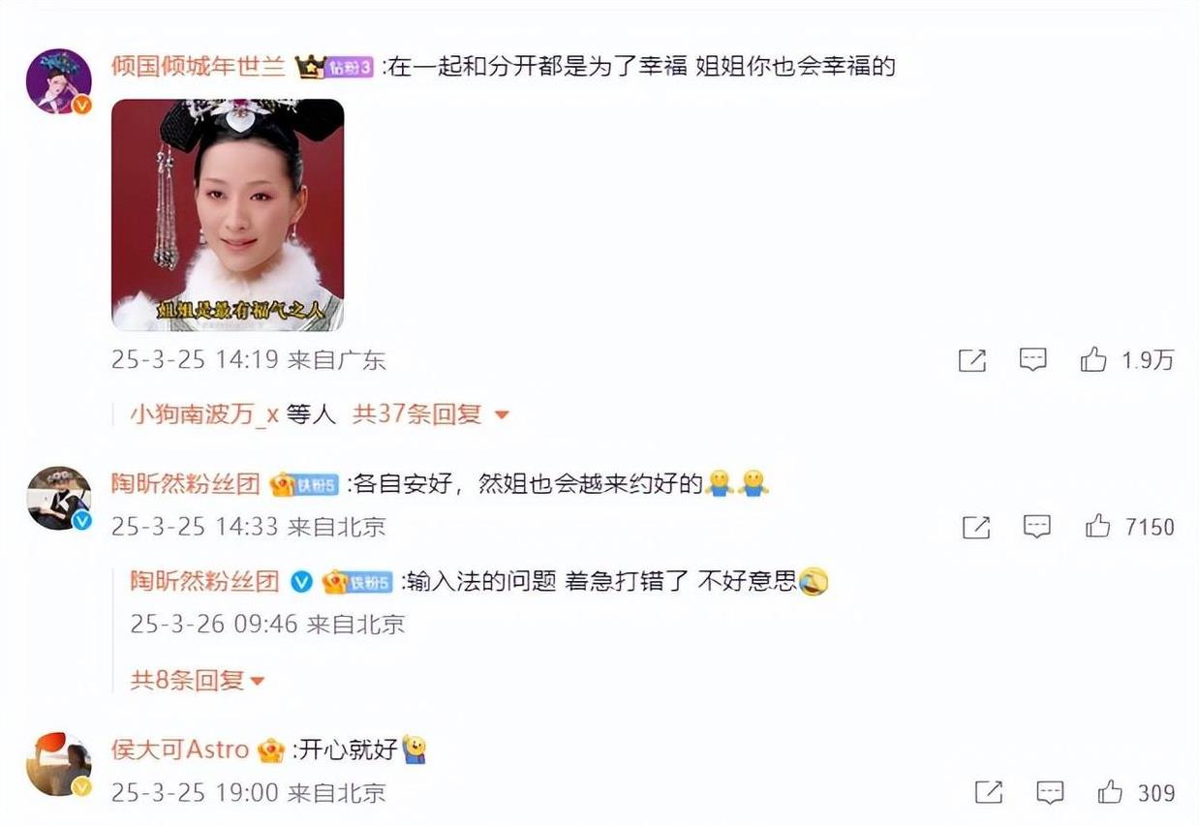Open 小狗南波万_x user profile link

[204, 414]
